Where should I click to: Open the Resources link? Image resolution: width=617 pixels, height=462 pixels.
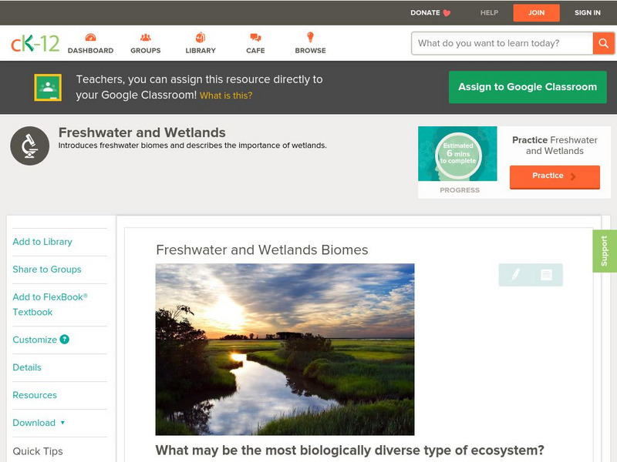(35, 395)
